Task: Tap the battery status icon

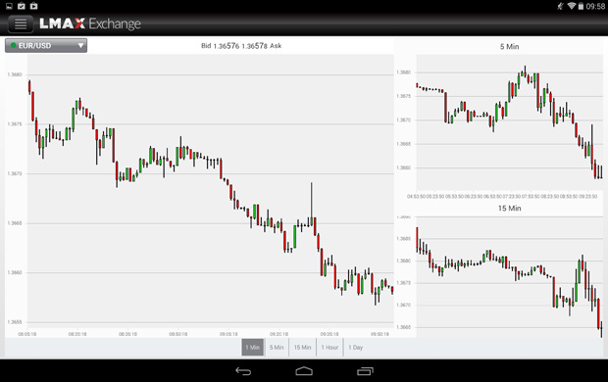Action: point(581,6)
